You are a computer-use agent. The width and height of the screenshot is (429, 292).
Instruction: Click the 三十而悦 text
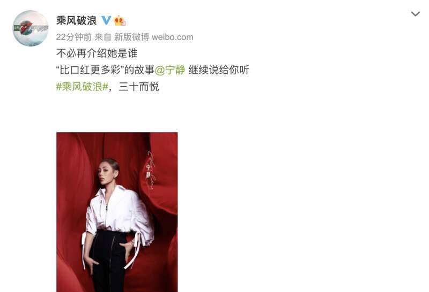(139, 87)
